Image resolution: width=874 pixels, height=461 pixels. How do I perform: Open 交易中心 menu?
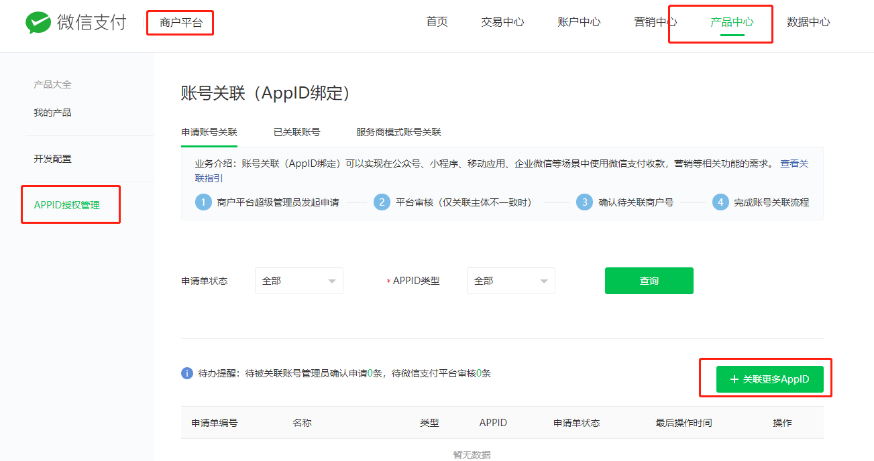point(502,22)
